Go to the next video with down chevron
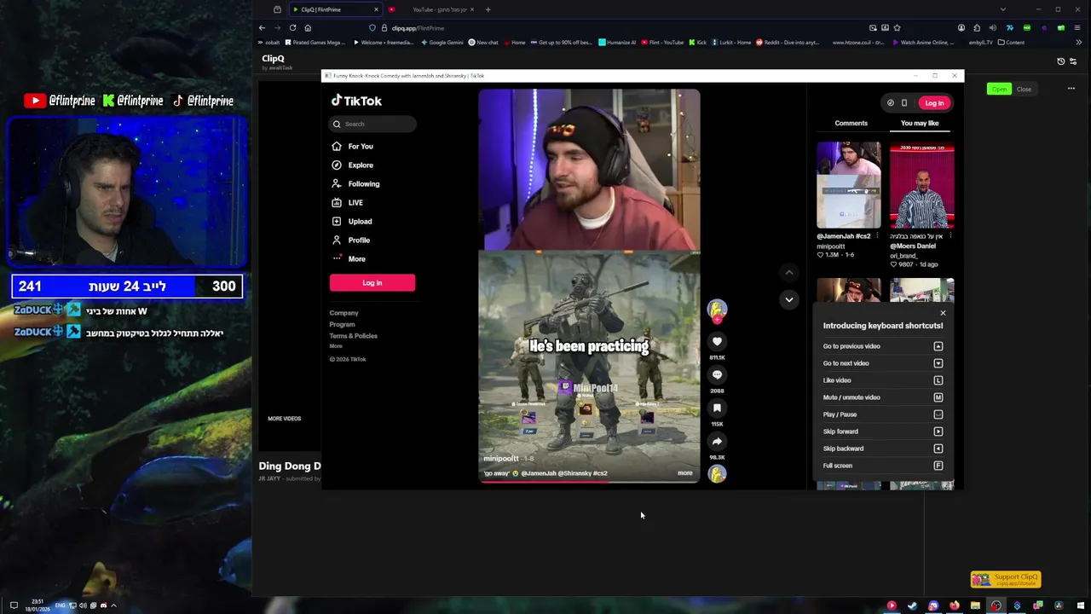 [x=788, y=299]
